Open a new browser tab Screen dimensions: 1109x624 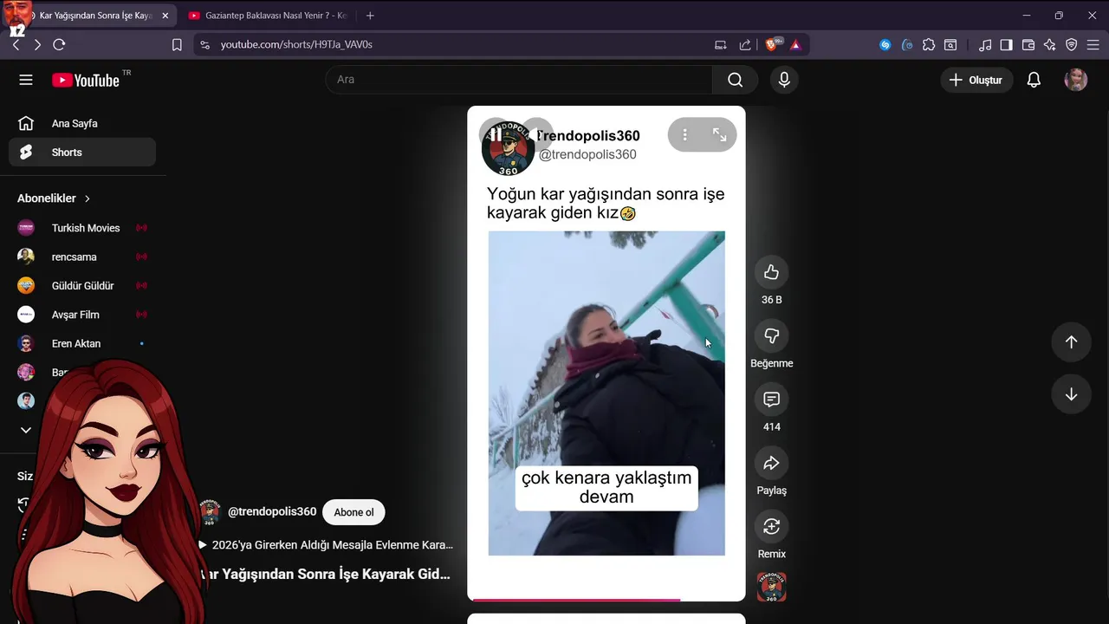pyautogui.click(x=370, y=16)
